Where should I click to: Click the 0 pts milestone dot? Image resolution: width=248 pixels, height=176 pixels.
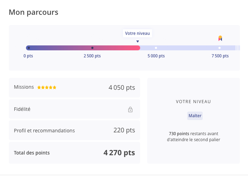(x=29, y=48)
